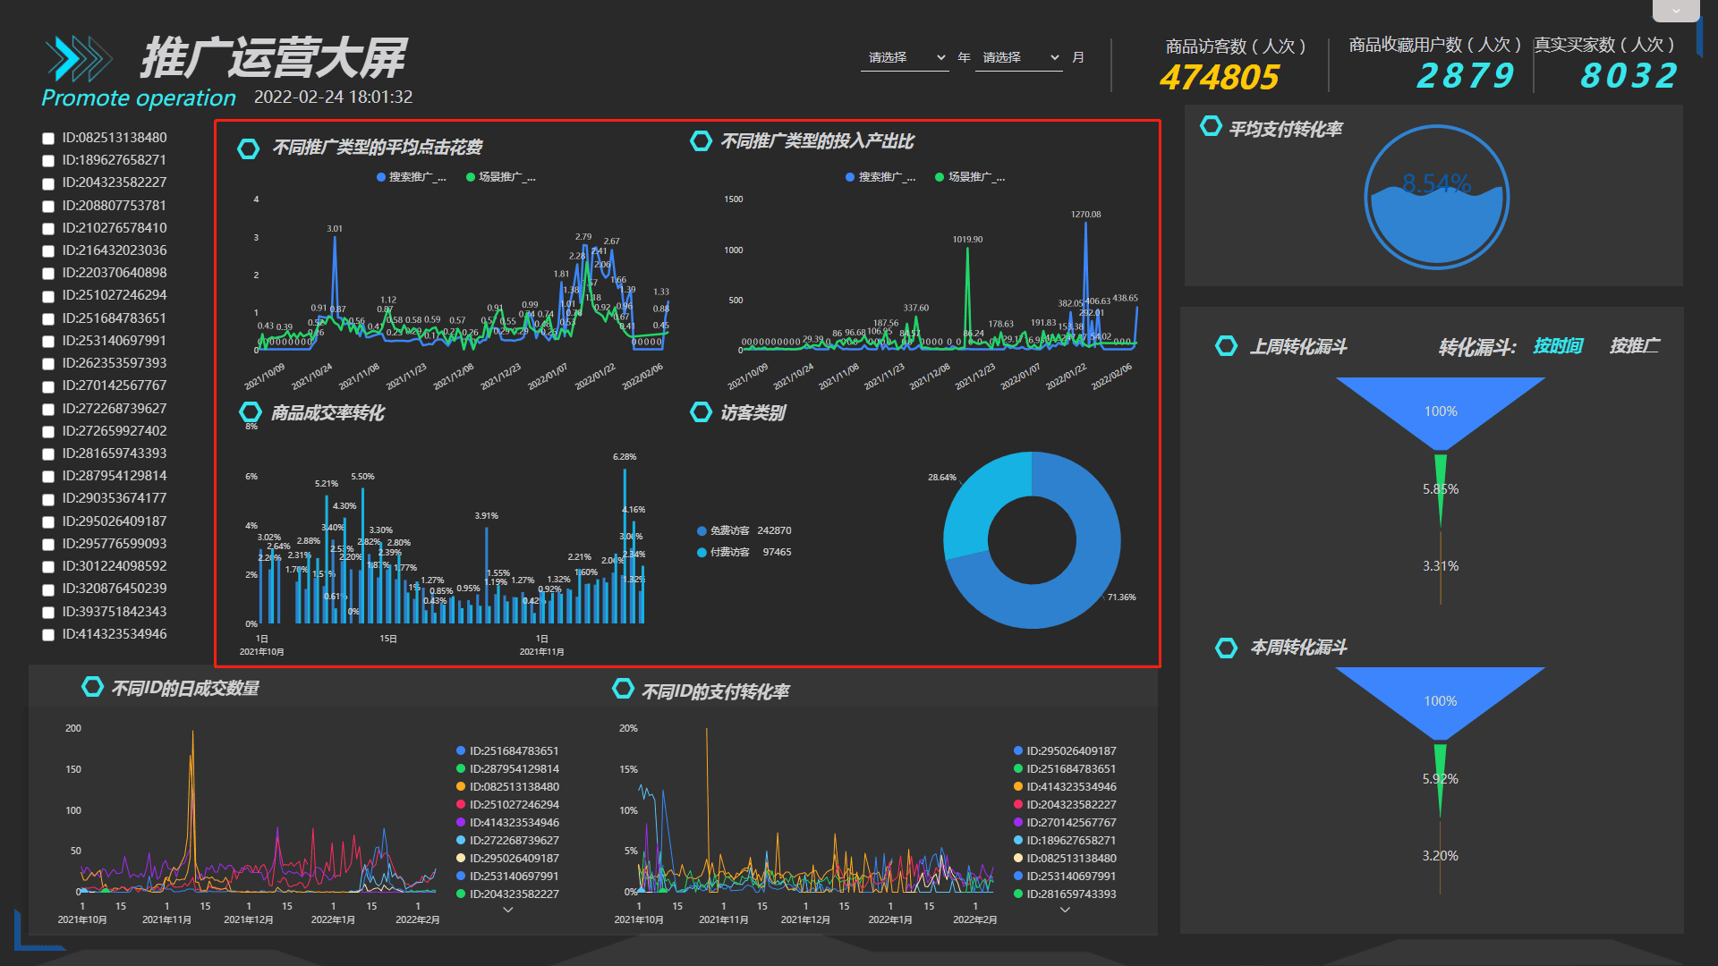
Task: Expand more legend entries under daily transactions chart
Action: (x=508, y=910)
